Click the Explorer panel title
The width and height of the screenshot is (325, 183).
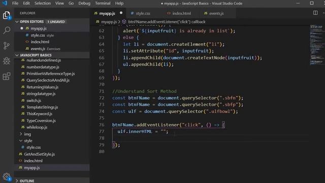pos(27,13)
